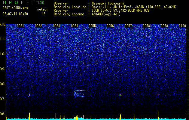Click the timestamp 05.07.14 00:50

pos(15,14)
